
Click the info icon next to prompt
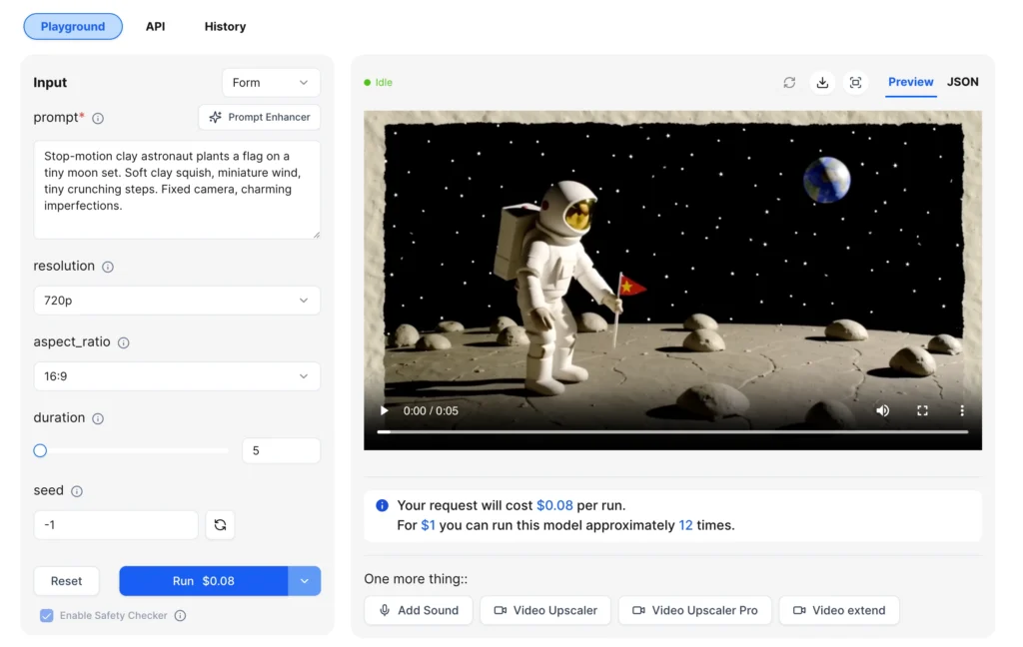(98, 118)
